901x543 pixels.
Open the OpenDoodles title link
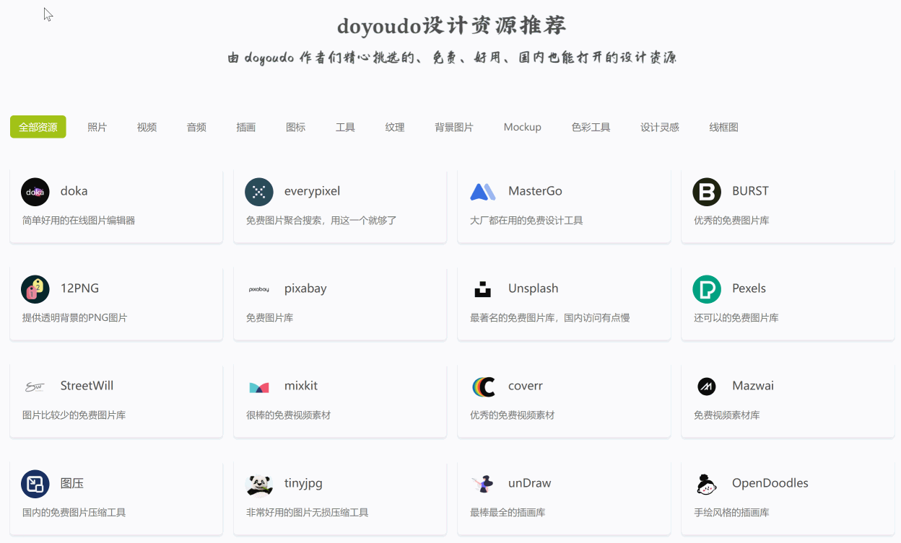(x=770, y=483)
